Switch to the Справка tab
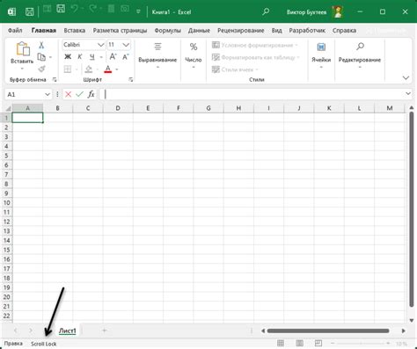Screen dimensions: 417x349 (x=344, y=31)
